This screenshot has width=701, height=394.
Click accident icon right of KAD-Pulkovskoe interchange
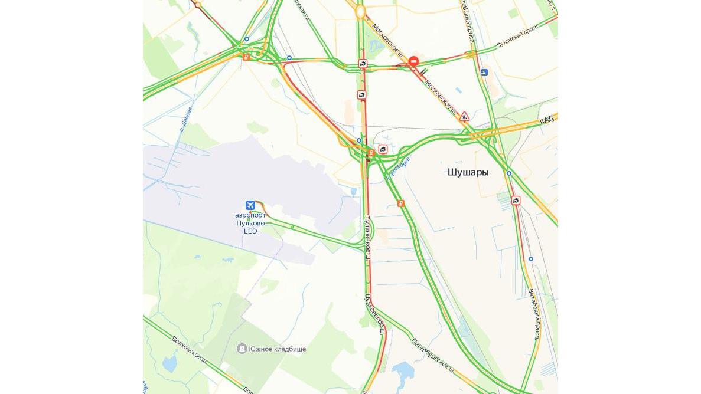pos(383,149)
